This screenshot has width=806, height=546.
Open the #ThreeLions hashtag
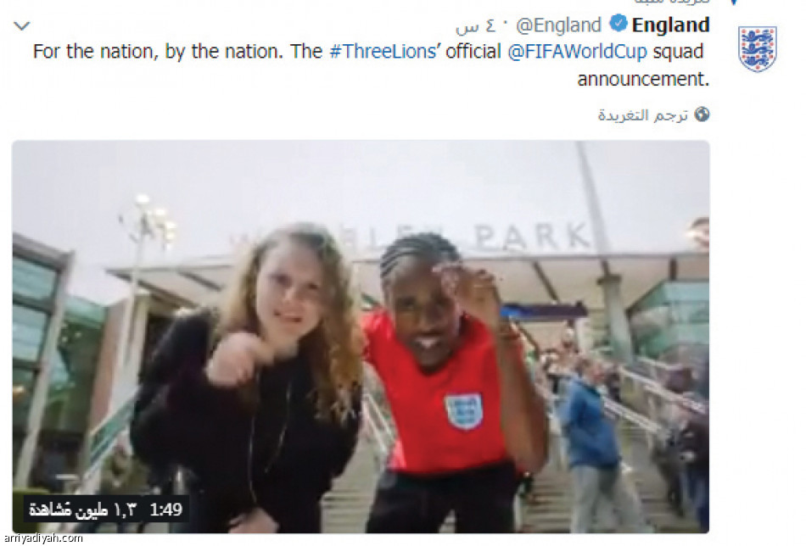click(x=383, y=52)
